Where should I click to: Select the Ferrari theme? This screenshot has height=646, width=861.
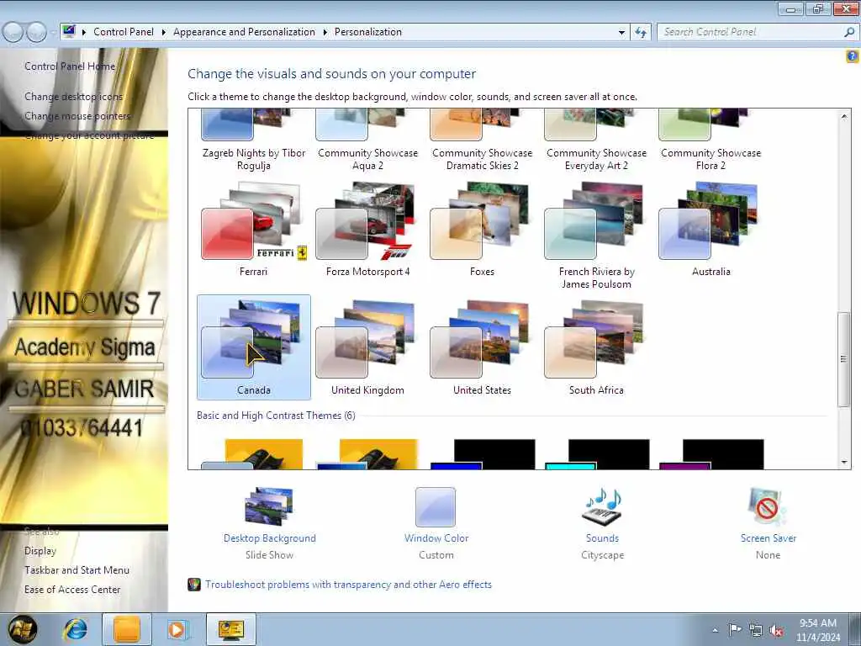(x=253, y=229)
